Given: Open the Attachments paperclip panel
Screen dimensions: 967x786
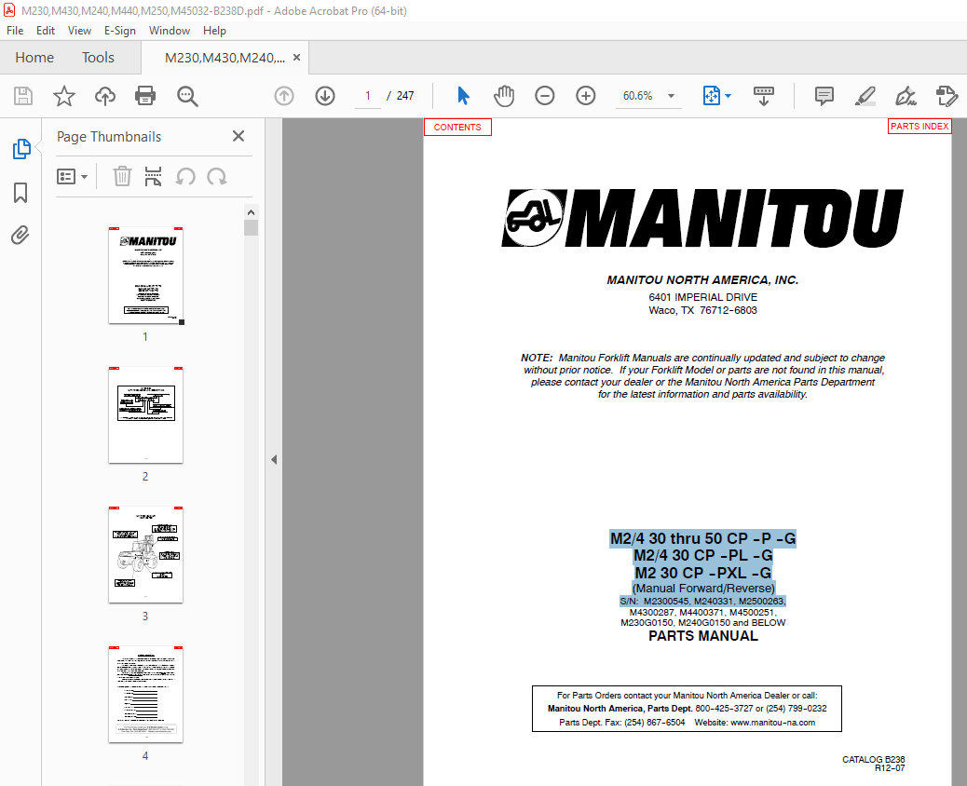Looking at the screenshot, I should coord(20,235).
